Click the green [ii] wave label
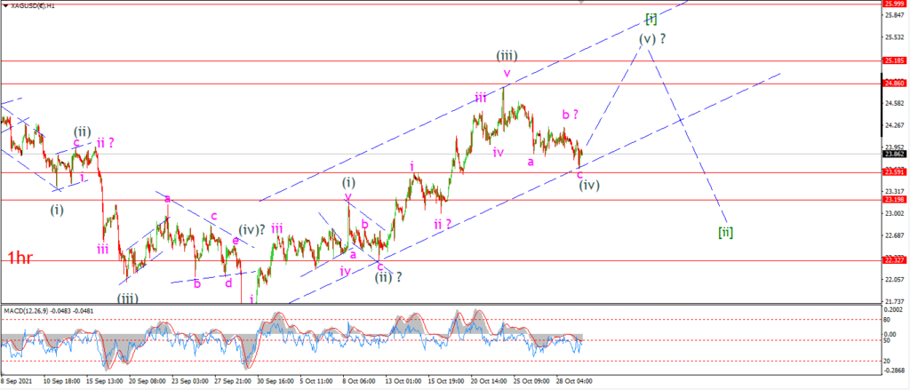 725,233
